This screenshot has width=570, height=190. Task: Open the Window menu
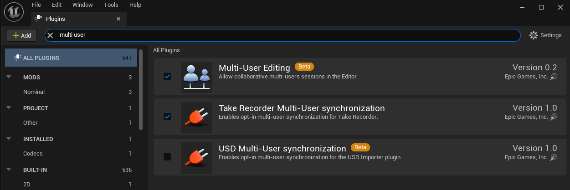click(x=82, y=5)
